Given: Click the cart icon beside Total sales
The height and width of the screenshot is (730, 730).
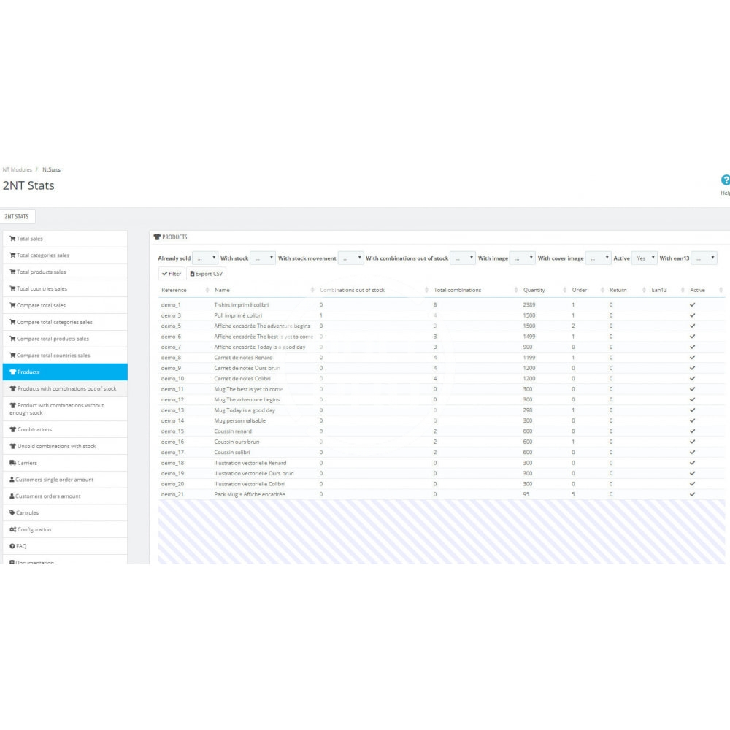Looking at the screenshot, I should 12,239.
